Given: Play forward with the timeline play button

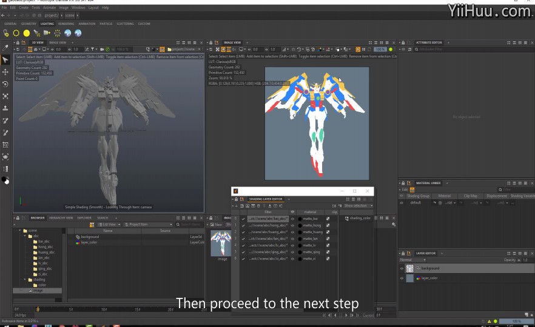Looking at the screenshot, I should tap(346, 315).
